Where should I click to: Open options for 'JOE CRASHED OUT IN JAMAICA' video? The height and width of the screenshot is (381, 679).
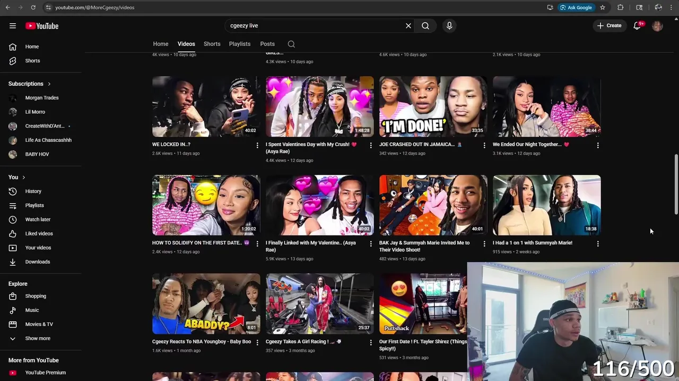[x=484, y=145]
